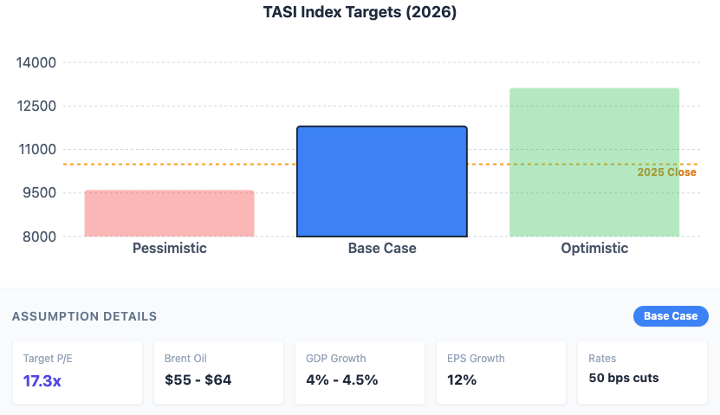Click the red Pessimistic bar
The width and height of the screenshot is (720, 415).
tap(169, 213)
